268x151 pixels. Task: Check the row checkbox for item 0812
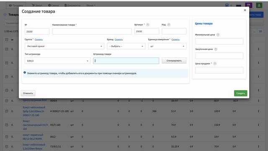point(7,137)
